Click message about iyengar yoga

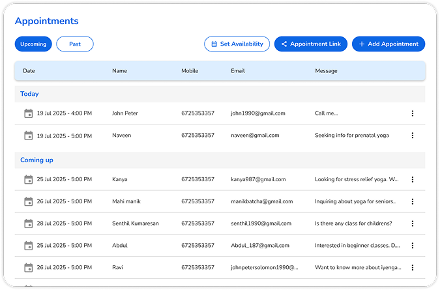click(358, 268)
